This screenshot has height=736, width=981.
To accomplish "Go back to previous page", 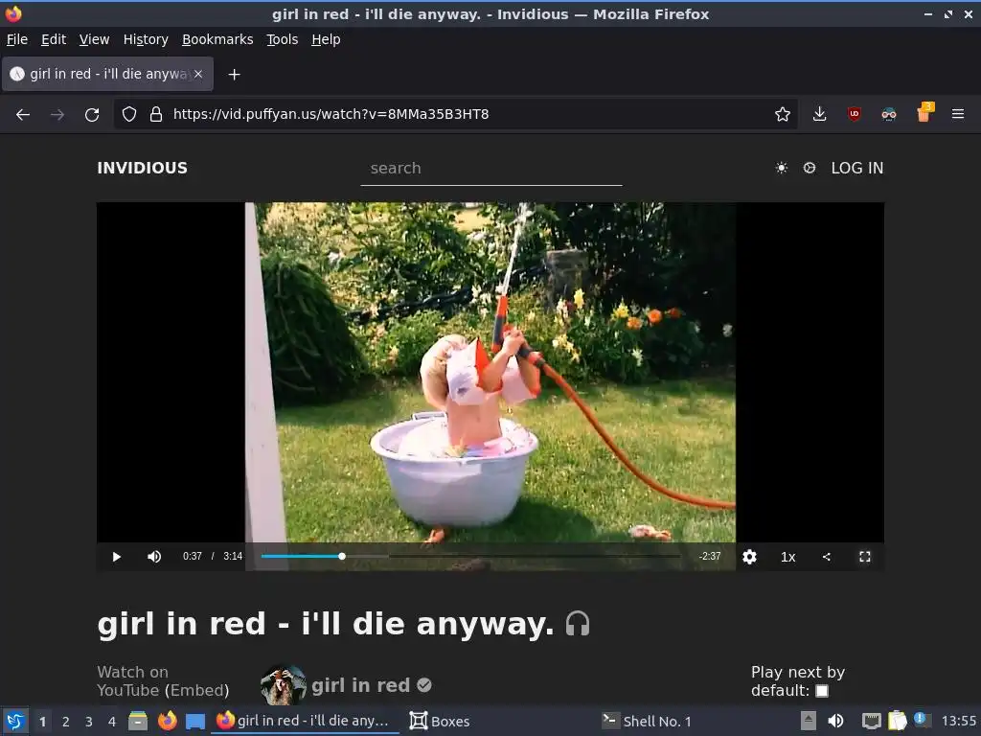I will pyautogui.click(x=23, y=115).
